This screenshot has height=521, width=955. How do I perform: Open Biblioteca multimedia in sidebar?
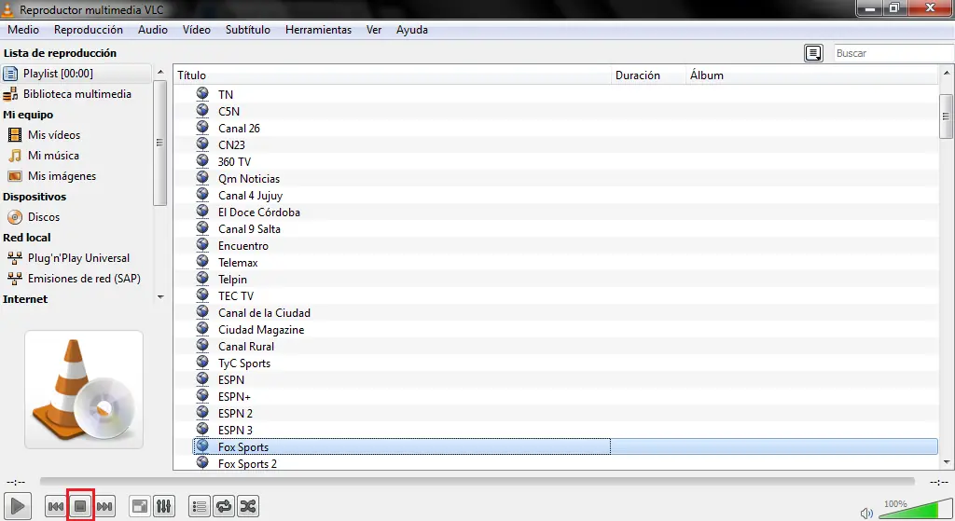pos(76,94)
